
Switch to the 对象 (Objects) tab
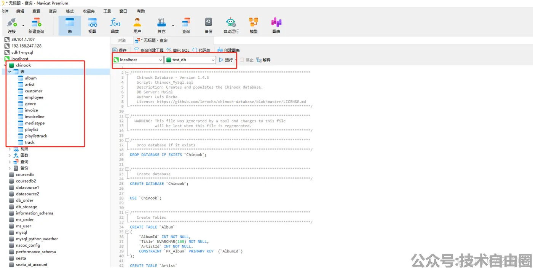122,40
